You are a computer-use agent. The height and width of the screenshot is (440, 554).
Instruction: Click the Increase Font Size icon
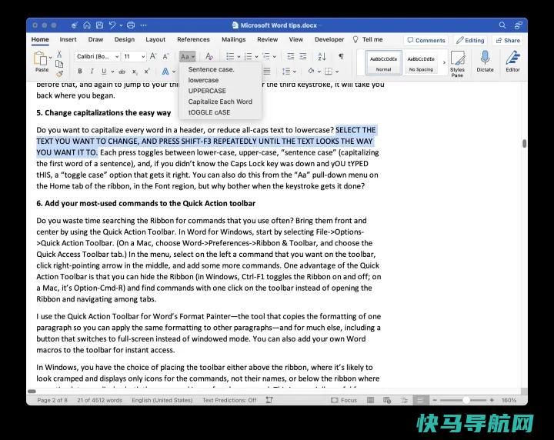pos(153,56)
